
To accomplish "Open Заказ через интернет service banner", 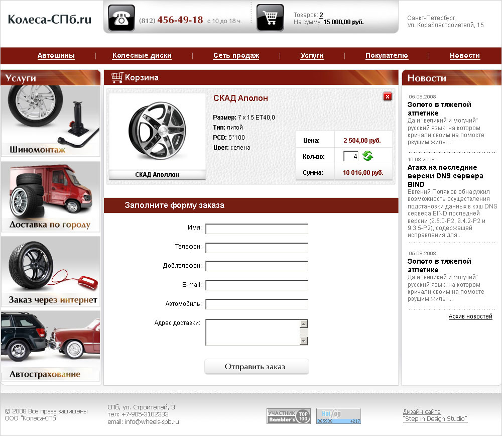I will click(51, 272).
